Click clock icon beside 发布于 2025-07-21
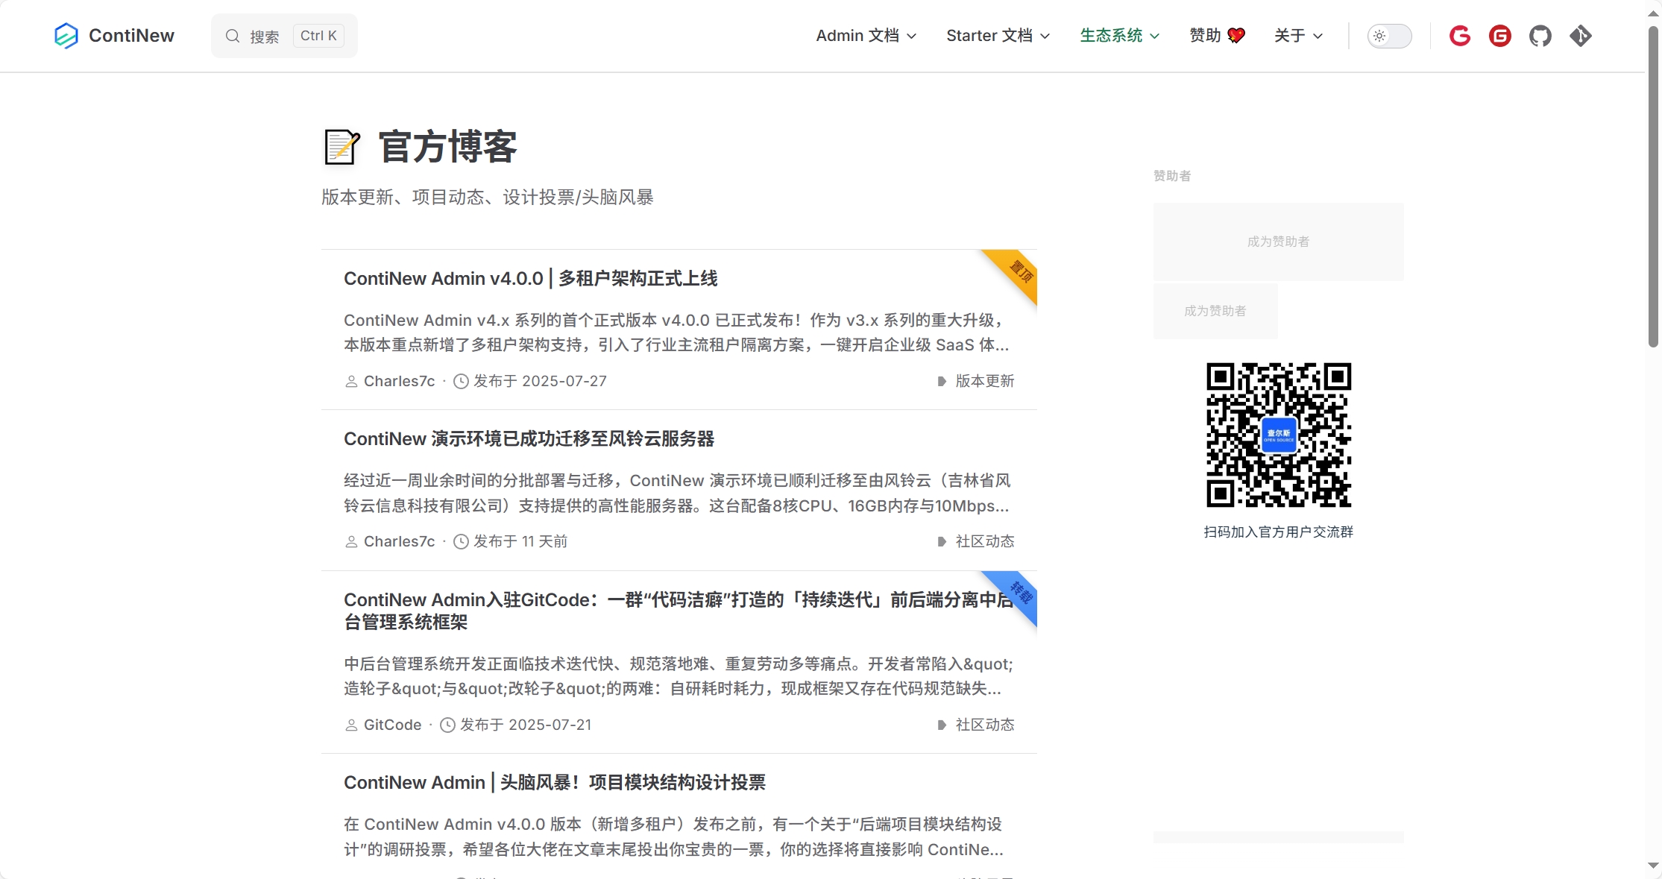Viewport: 1662px width, 879px height. 447,725
